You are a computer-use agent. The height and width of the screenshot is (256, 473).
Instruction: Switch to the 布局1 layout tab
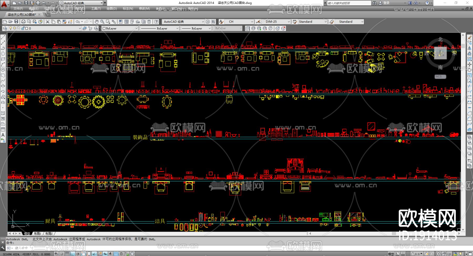pyautogui.click(x=37, y=234)
